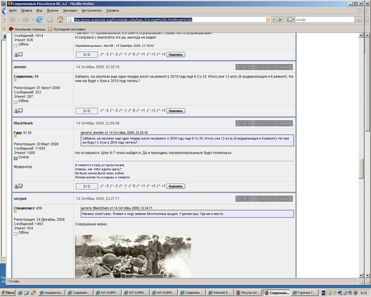Image resolution: width=371 pixels, height=297 pixels.
Task: Select -3 rating for BlackShark's post
Action: [103, 186]
